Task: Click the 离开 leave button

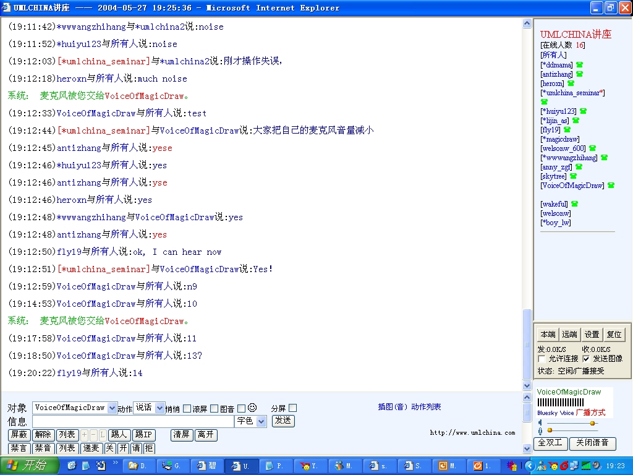Action: coord(206,435)
